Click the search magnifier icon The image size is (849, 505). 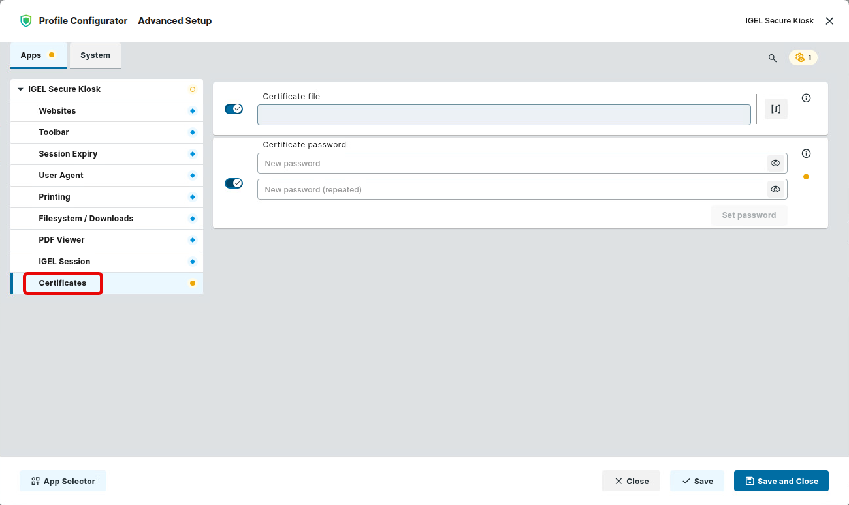point(773,58)
